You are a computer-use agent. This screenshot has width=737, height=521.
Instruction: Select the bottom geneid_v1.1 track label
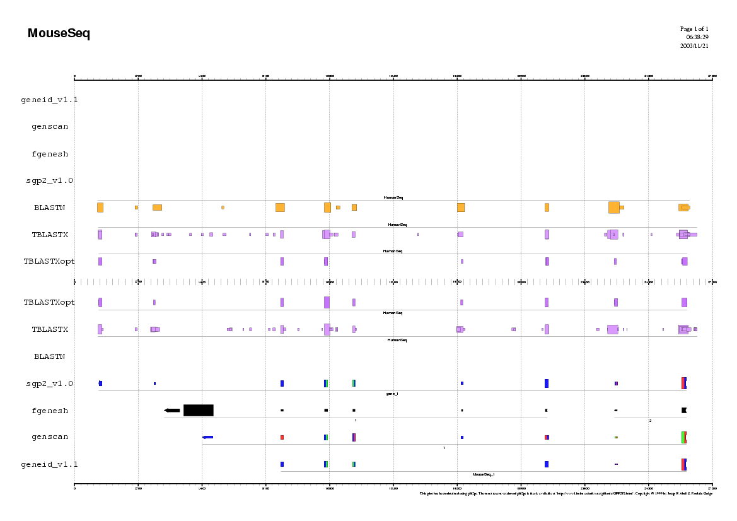(x=49, y=464)
